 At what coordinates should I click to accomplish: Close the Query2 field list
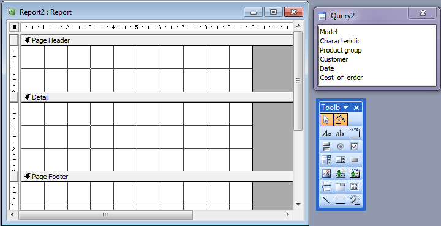coord(423,13)
